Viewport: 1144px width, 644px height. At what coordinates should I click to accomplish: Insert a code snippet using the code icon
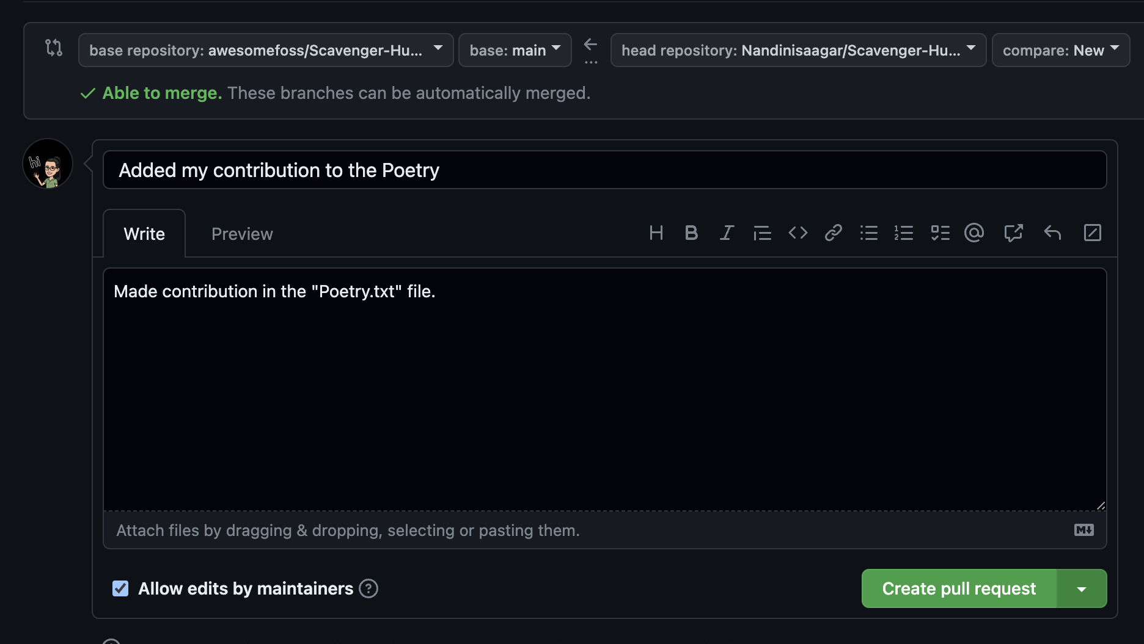pos(797,233)
